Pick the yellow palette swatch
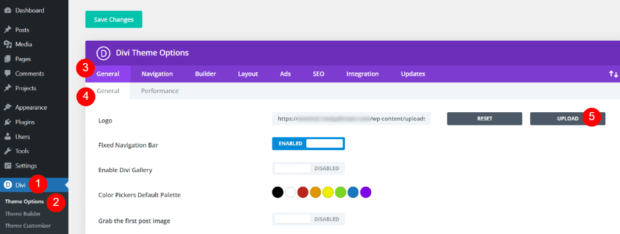620x234 pixels. click(328, 192)
